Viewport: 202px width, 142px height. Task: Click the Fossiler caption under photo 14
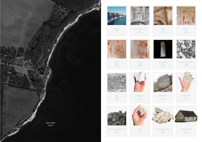tap(140, 129)
